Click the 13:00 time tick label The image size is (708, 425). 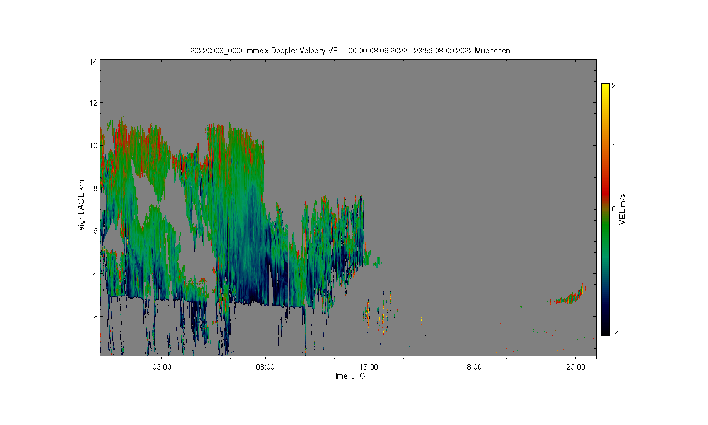tap(369, 367)
